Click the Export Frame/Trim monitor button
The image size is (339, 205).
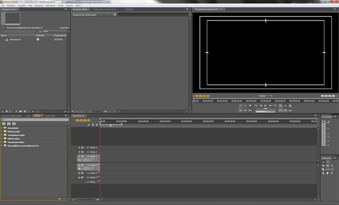click(290, 111)
